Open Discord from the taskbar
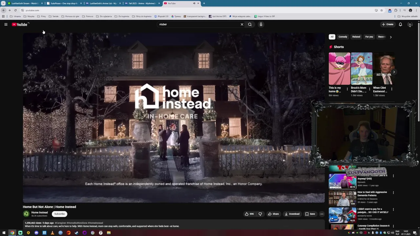Viewport: 420px width, 236px height. [36, 233]
